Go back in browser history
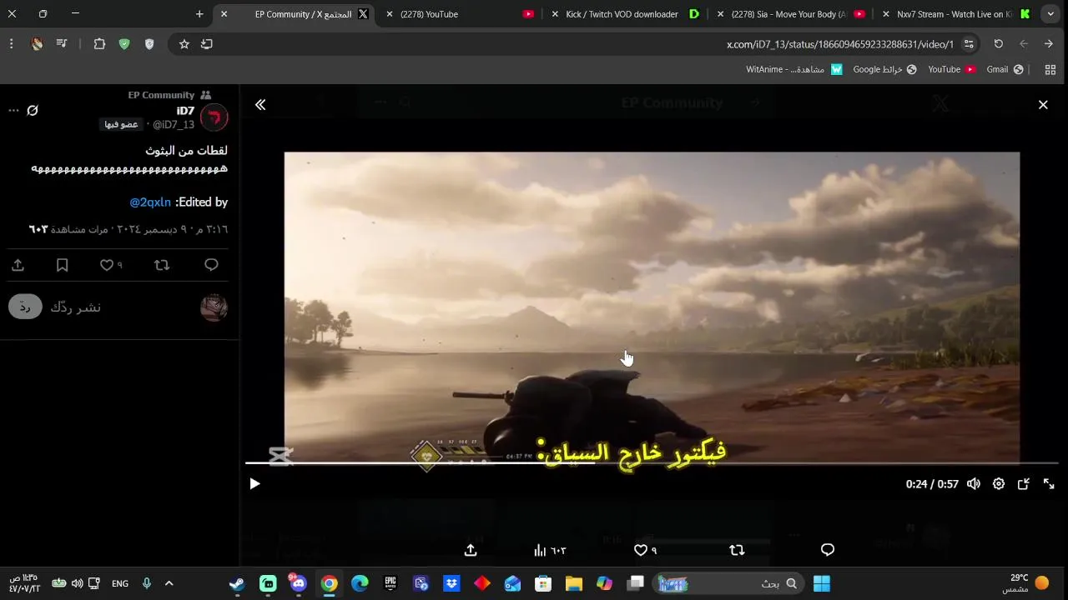The height and width of the screenshot is (600, 1068). point(1049,44)
